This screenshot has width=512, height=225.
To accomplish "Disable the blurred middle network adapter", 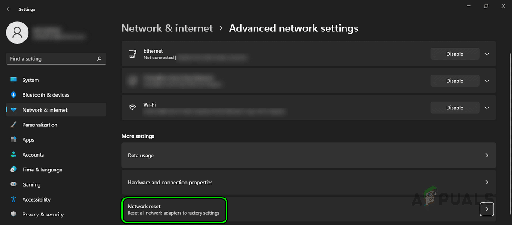I will click(455, 81).
